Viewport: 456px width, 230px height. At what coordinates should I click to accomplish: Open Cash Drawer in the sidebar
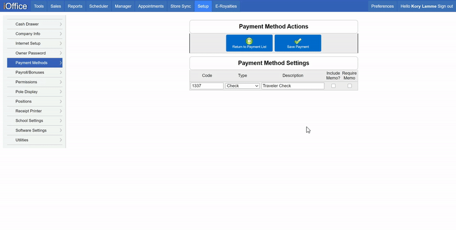click(x=35, y=24)
